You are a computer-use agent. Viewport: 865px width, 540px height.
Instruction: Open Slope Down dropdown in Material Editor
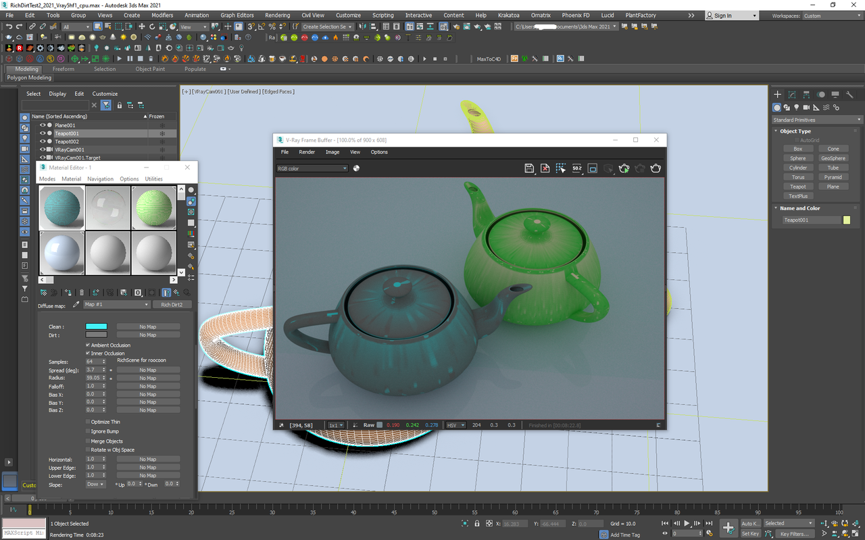coord(95,485)
